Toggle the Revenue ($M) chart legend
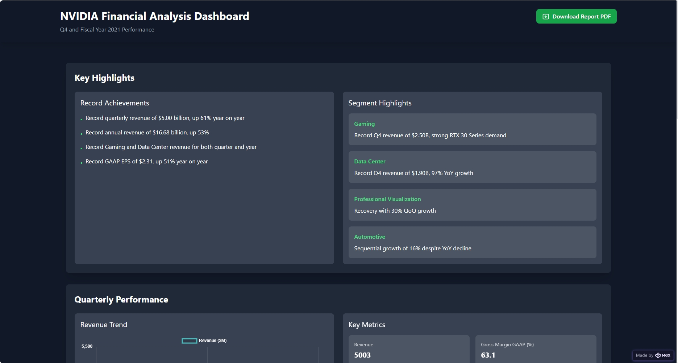This screenshot has height=363, width=678. (204, 341)
